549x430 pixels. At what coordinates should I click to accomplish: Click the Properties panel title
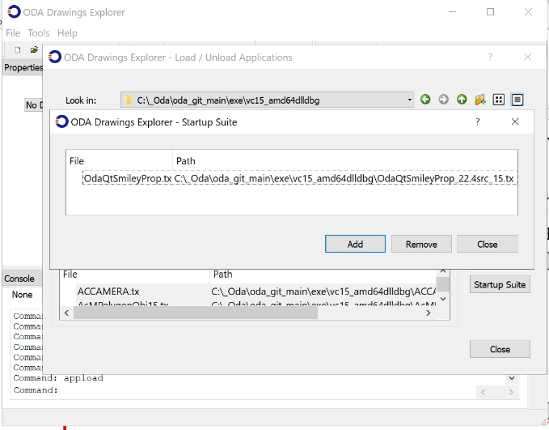(23, 67)
